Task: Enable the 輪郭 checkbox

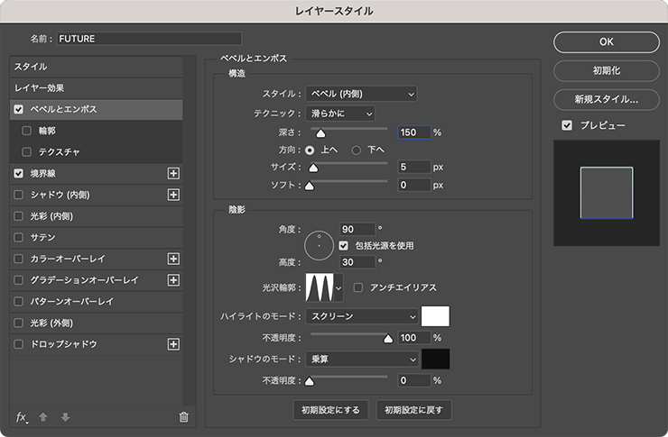Action: pyautogui.click(x=27, y=131)
